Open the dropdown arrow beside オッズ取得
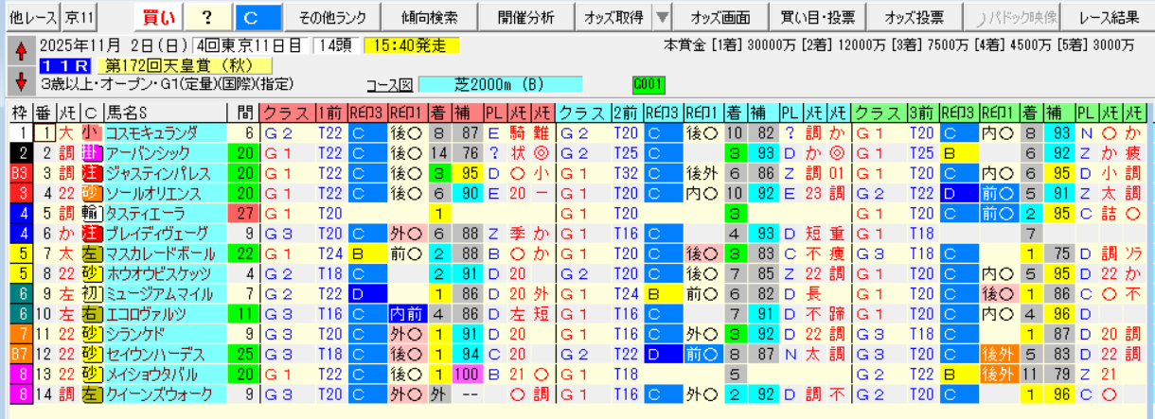Image resolution: width=1155 pixels, height=419 pixels. point(662,17)
